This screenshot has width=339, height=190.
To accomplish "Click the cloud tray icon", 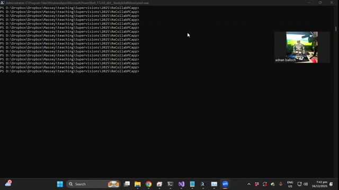I will point(273,184).
